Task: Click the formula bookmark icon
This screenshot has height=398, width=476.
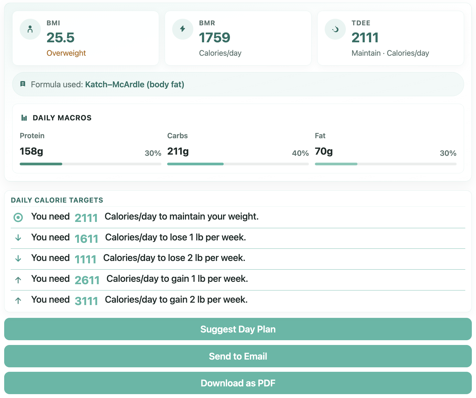Action: coord(23,84)
